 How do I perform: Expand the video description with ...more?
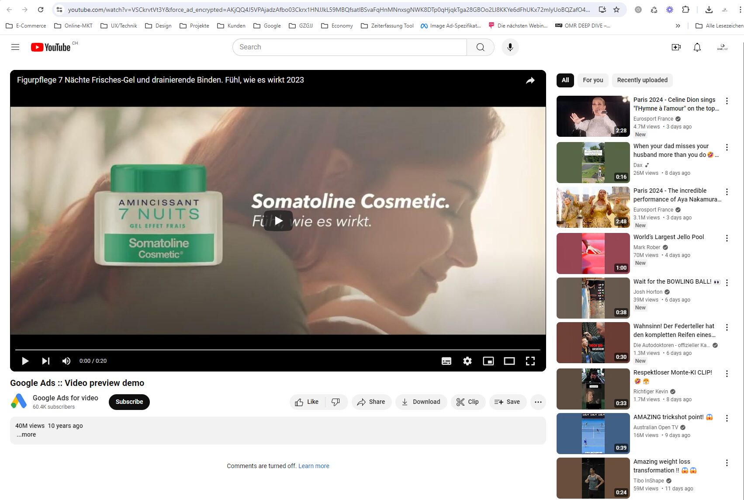coord(26,434)
